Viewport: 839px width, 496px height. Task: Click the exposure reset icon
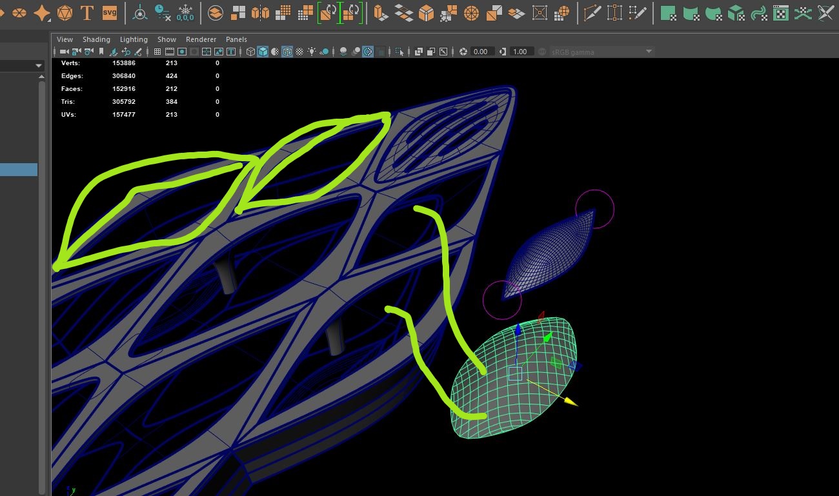click(463, 52)
